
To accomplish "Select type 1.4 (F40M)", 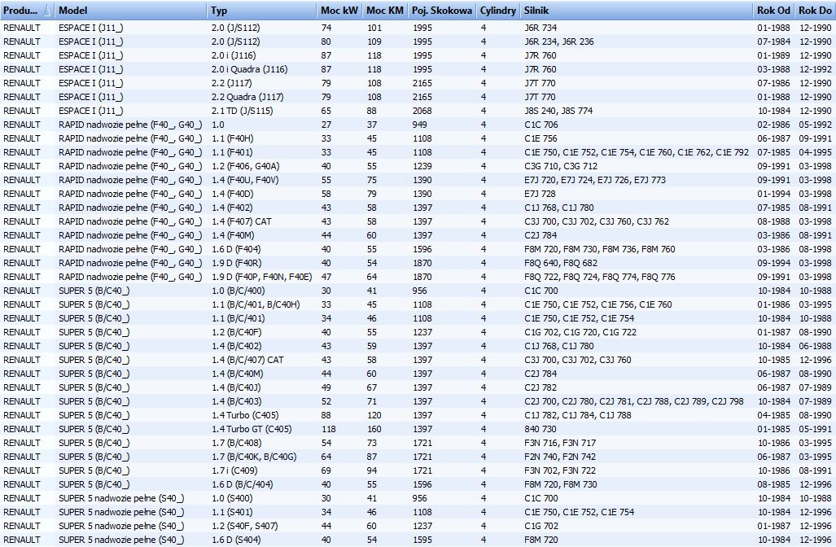I will pyautogui.click(x=233, y=235).
